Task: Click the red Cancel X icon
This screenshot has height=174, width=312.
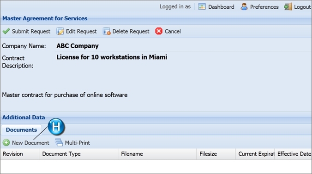Action: click(x=159, y=31)
